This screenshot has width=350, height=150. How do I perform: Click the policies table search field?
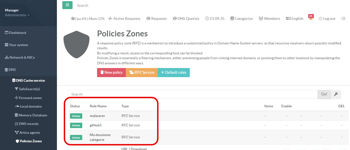tap(193, 94)
